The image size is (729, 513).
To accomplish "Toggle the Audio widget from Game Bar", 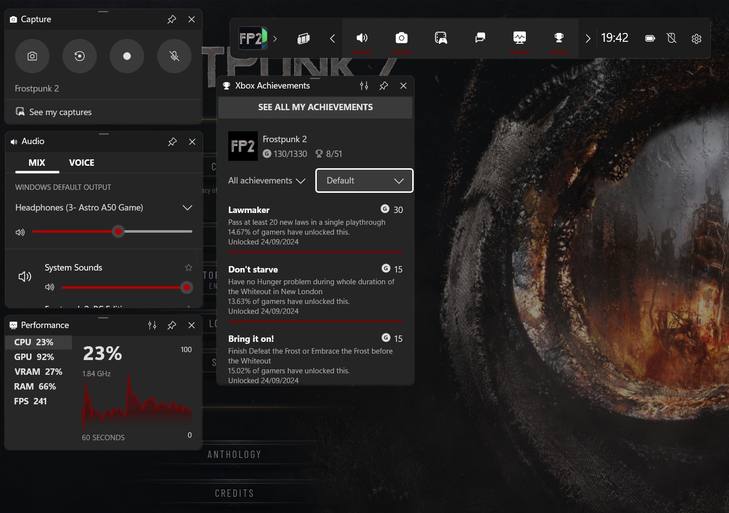I will [x=362, y=38].
